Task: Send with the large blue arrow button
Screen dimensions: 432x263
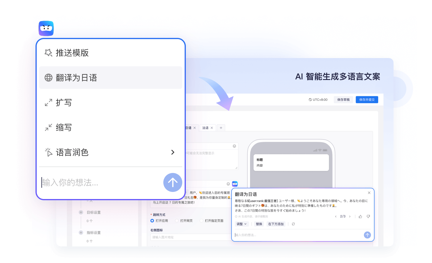Action: [173, 182]
